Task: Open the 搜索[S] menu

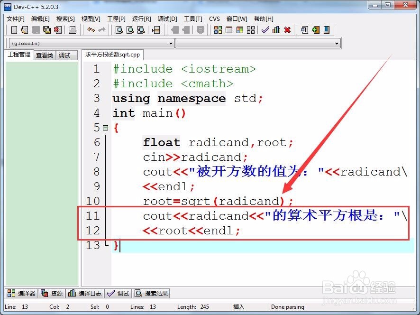Action: 65,19
